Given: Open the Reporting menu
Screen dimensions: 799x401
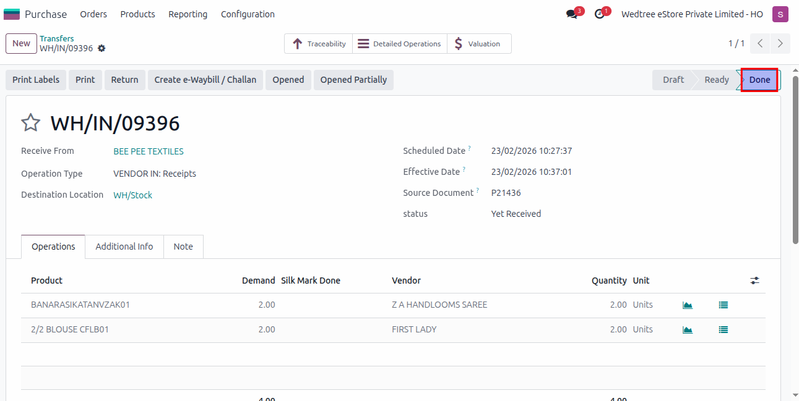Looking at the screenshot, I should [188, 14].
